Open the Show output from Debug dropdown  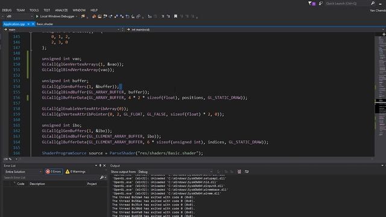(x=176, y=172)
